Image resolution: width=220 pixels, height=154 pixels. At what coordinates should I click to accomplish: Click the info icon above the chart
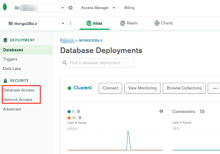tap(161, 111)
